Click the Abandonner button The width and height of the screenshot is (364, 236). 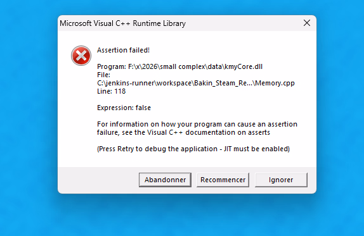coord(165,180)
